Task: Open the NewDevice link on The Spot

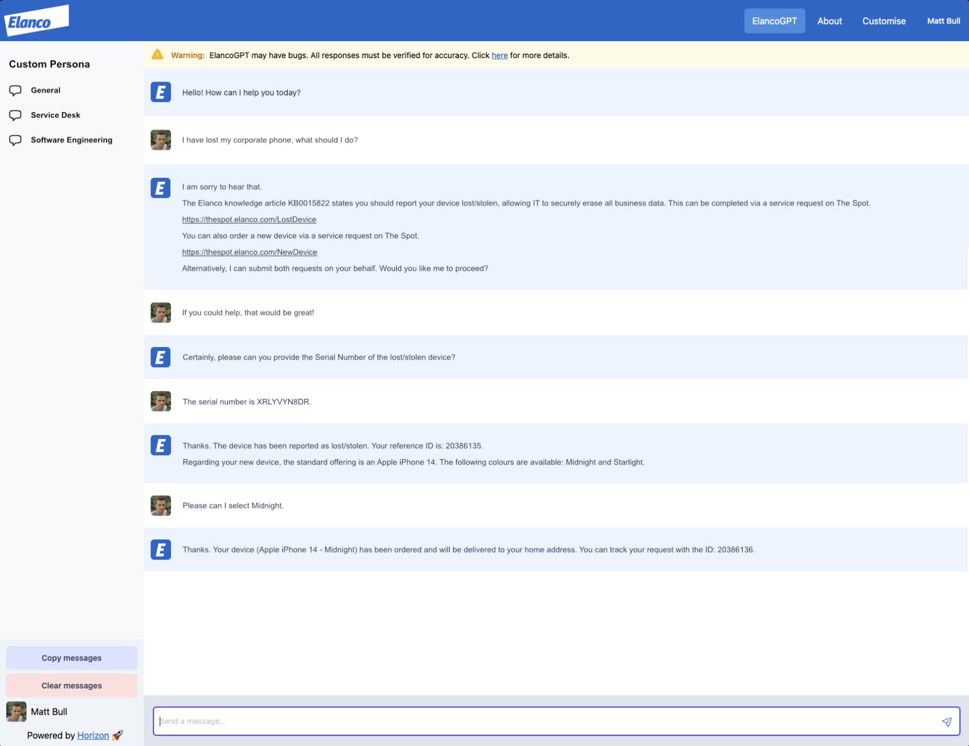Action: point(250,252)
